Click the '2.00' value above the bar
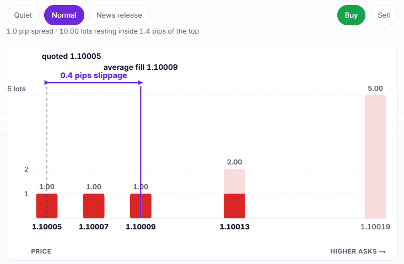404x264 pixels. coord(234,162)
